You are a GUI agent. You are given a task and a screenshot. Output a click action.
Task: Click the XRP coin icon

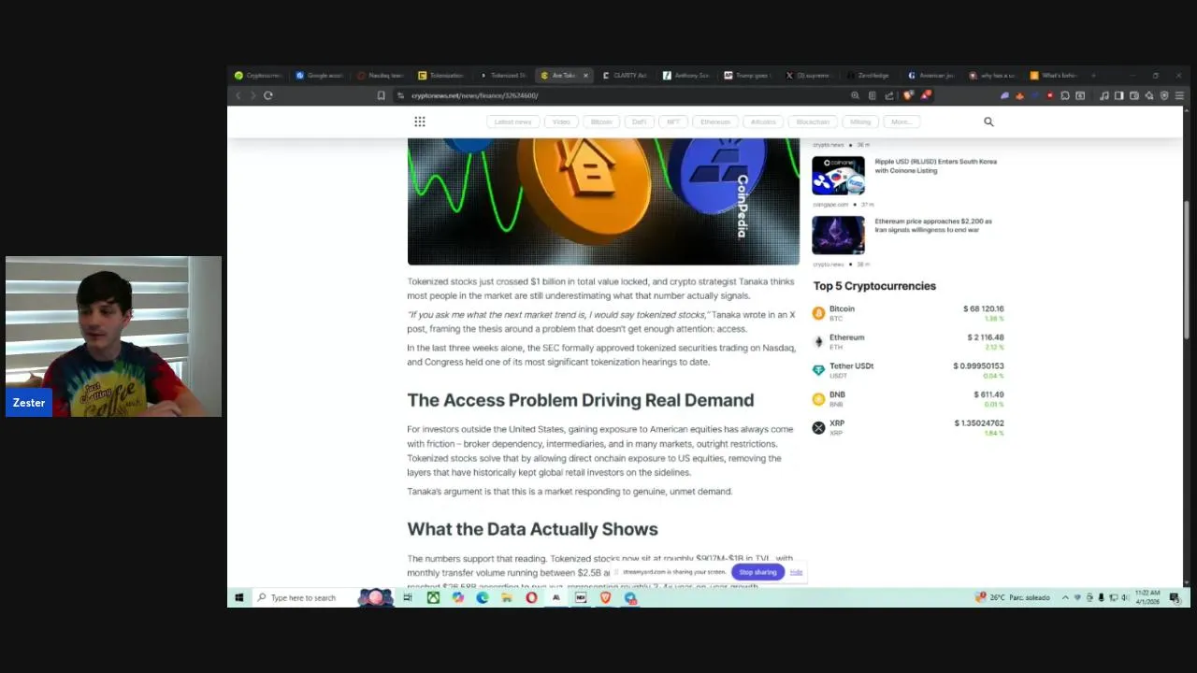click(818, 427)
